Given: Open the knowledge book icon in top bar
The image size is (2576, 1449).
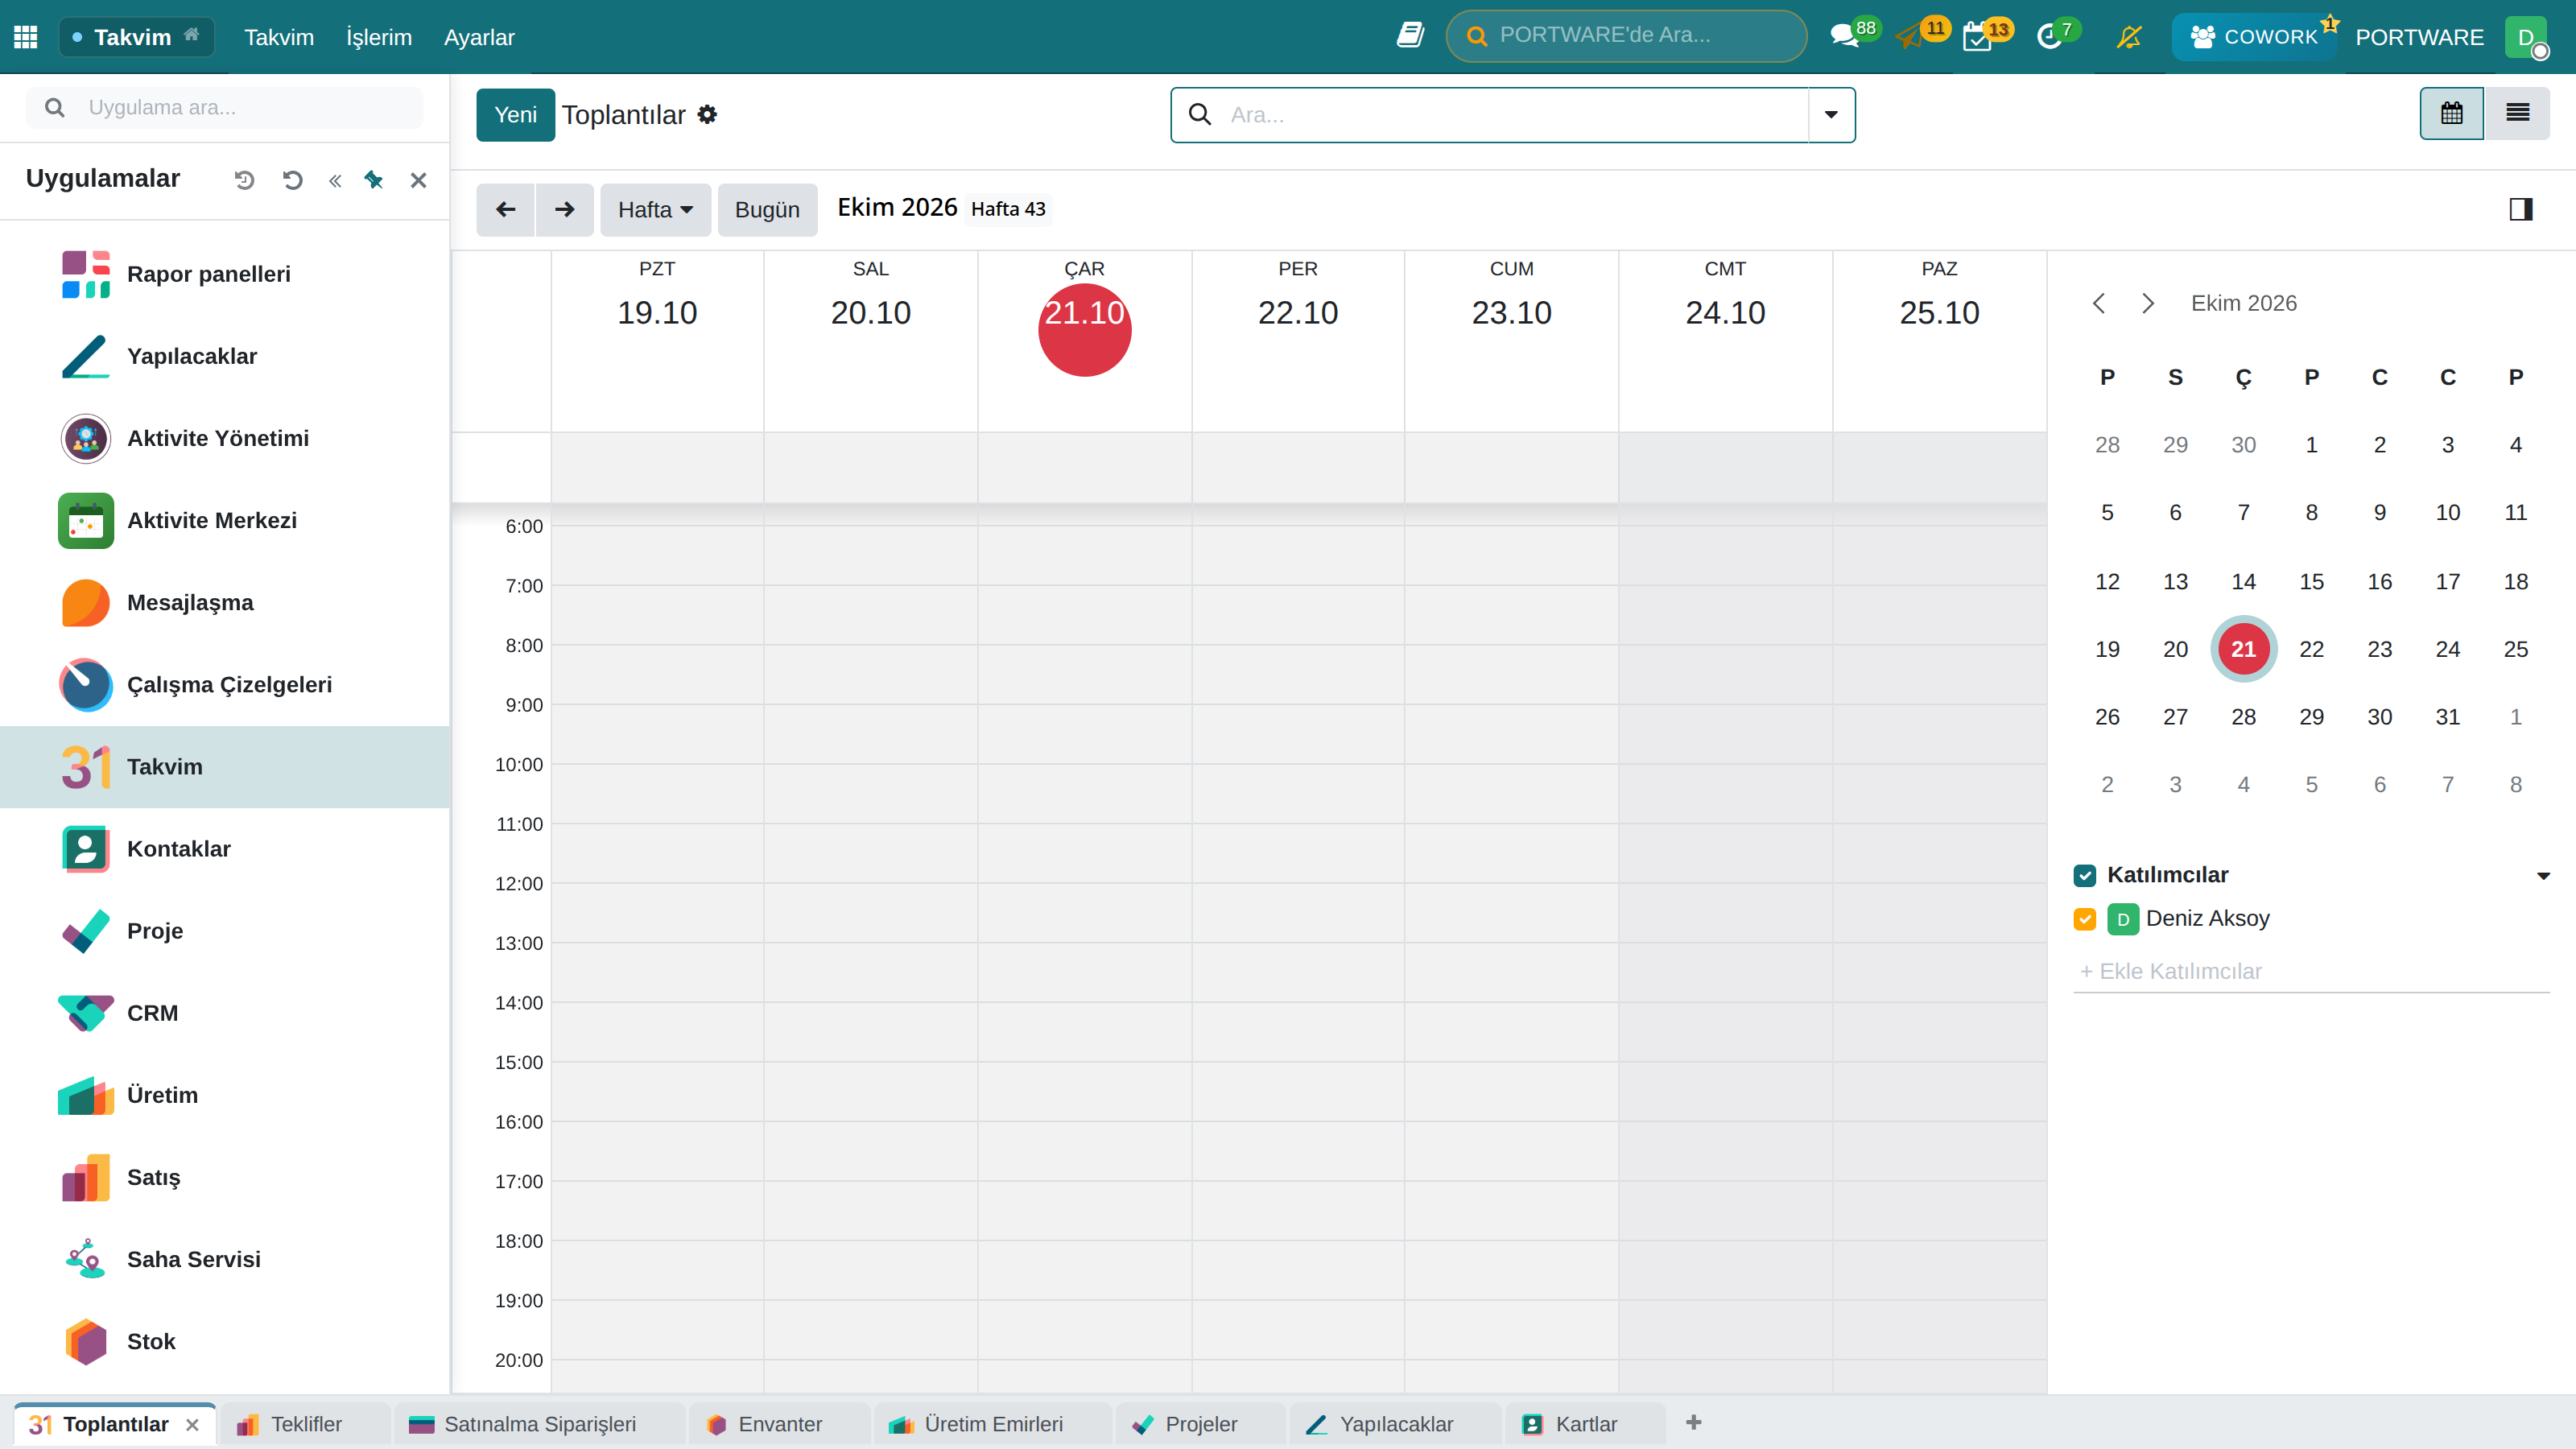Looking at the screenshot, I should (1410, 36).
